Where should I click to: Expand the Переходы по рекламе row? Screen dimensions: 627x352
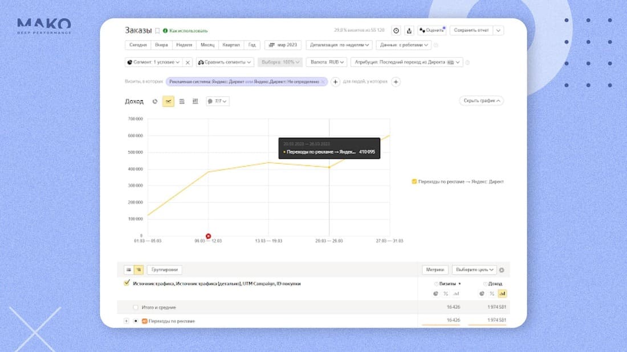pos(127,321)
